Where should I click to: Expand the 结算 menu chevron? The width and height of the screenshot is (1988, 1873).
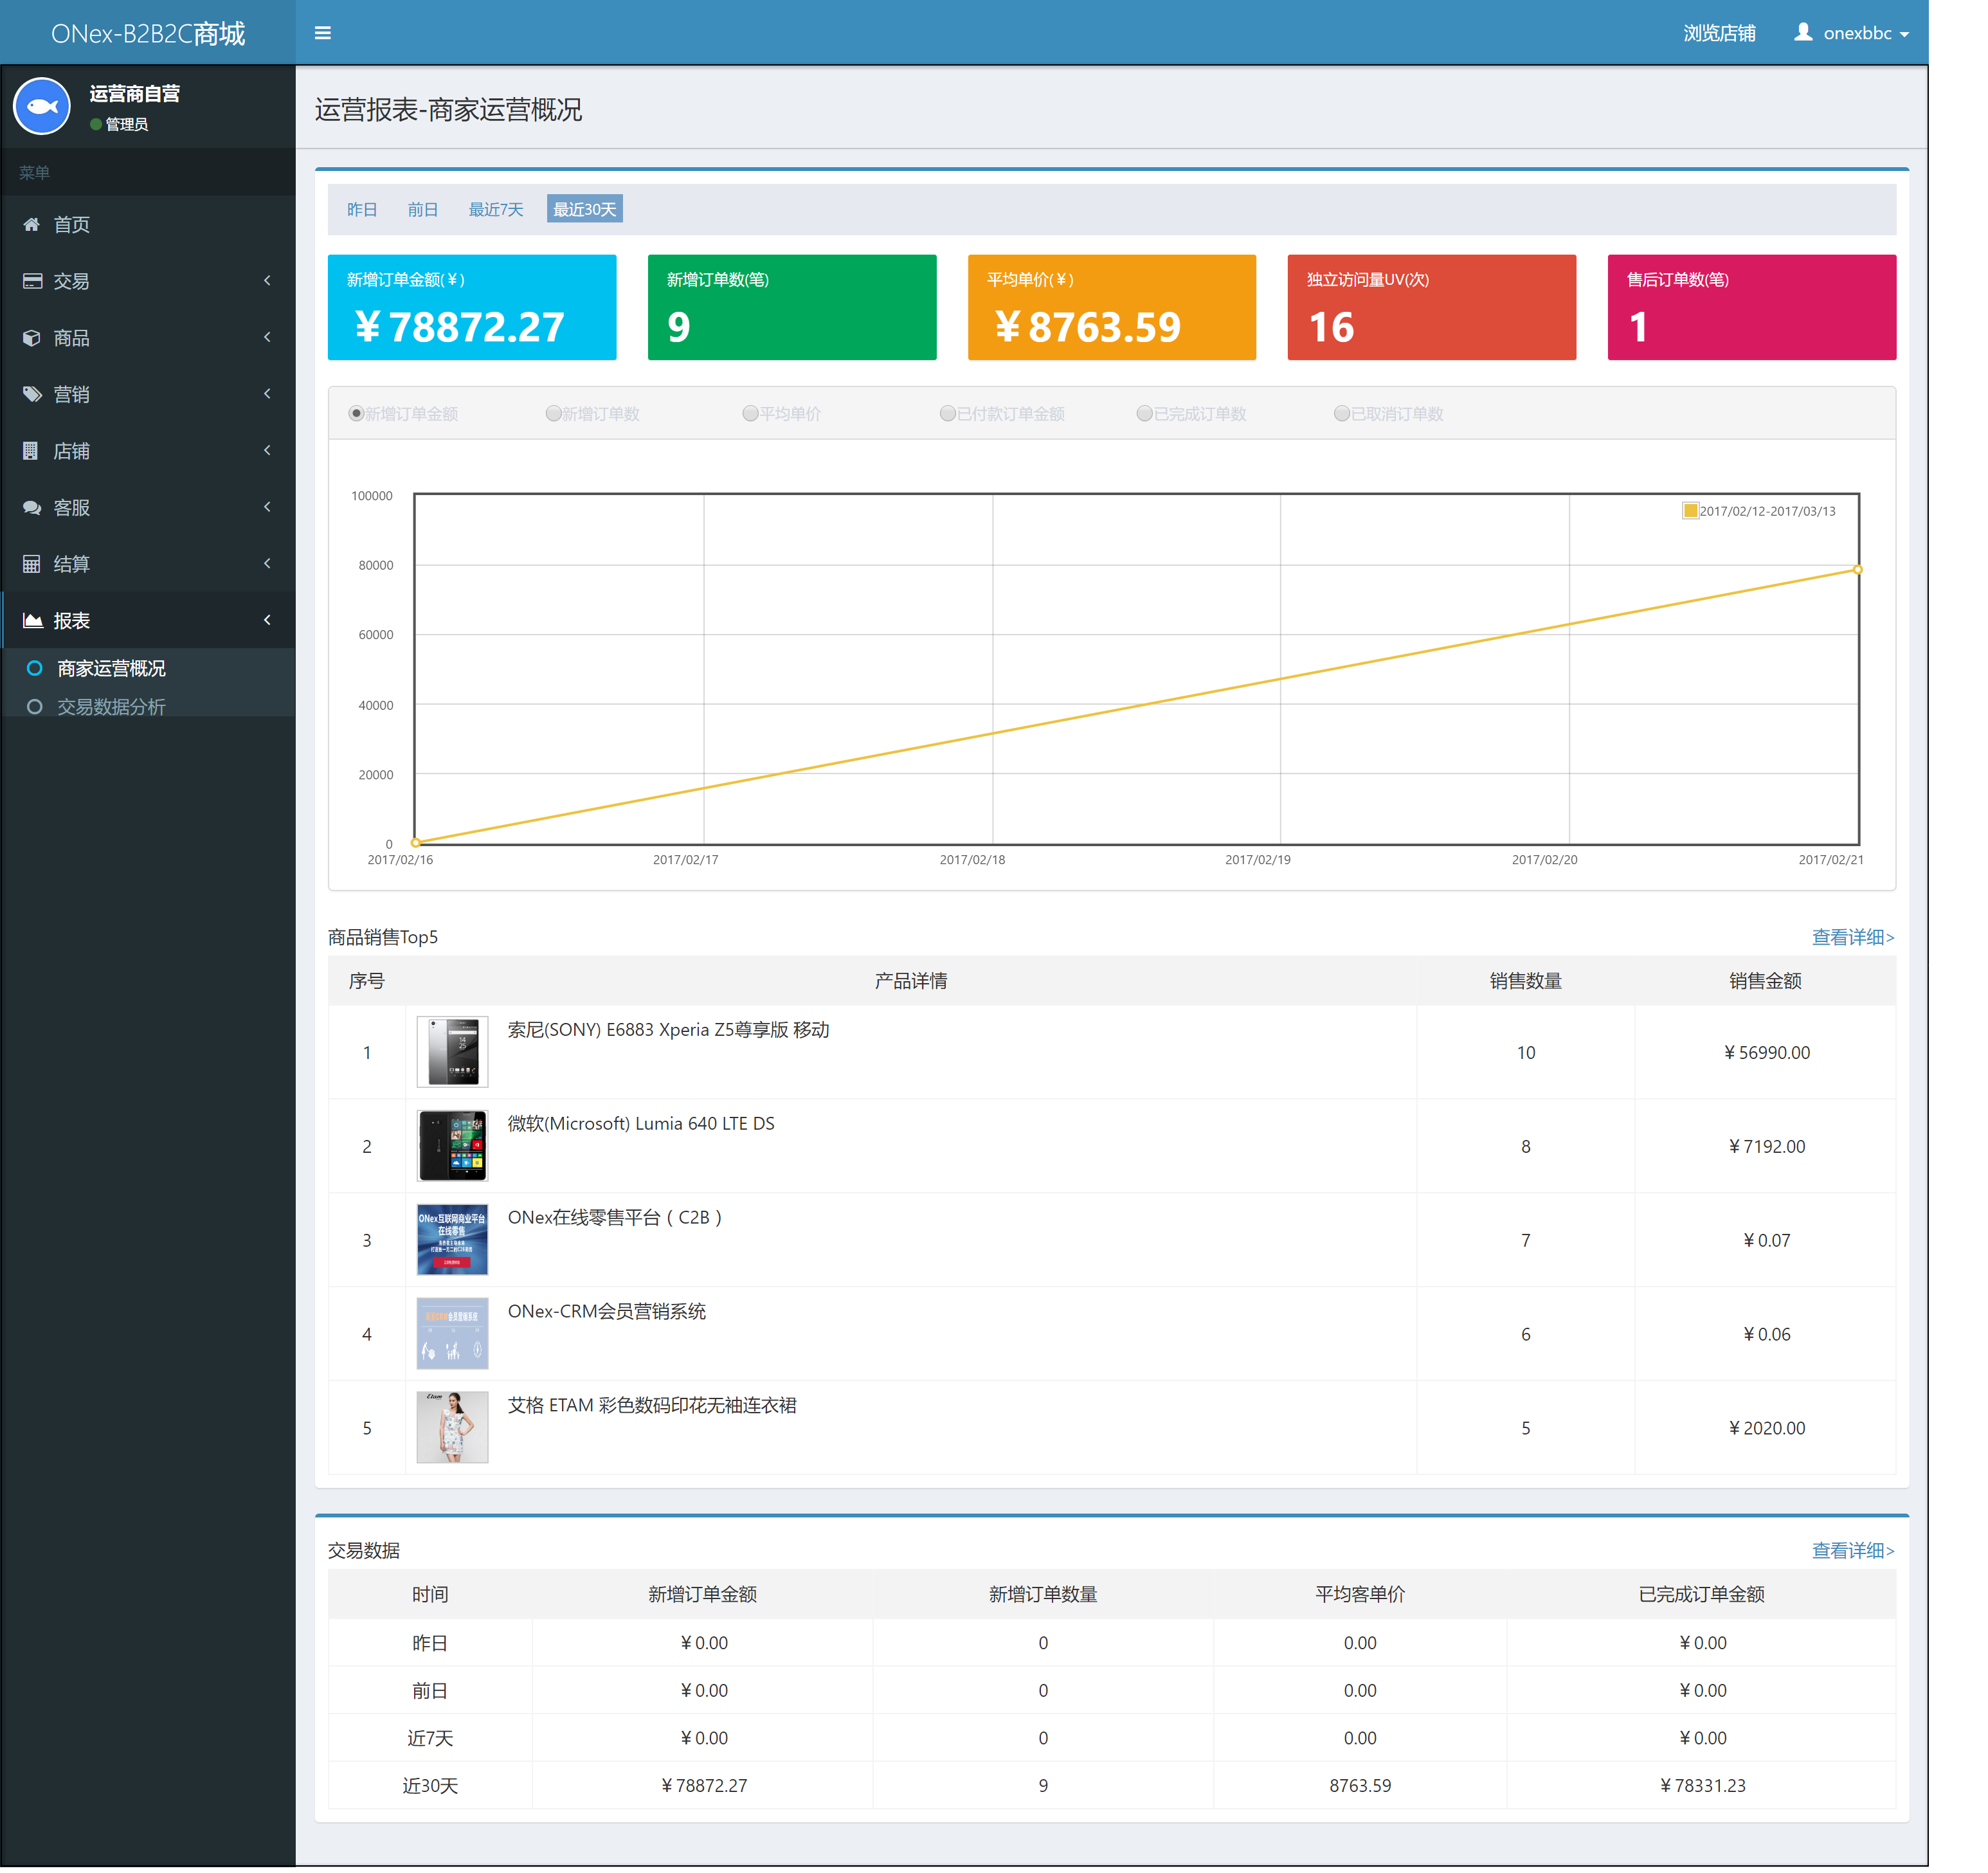click(x=267, y=564)
